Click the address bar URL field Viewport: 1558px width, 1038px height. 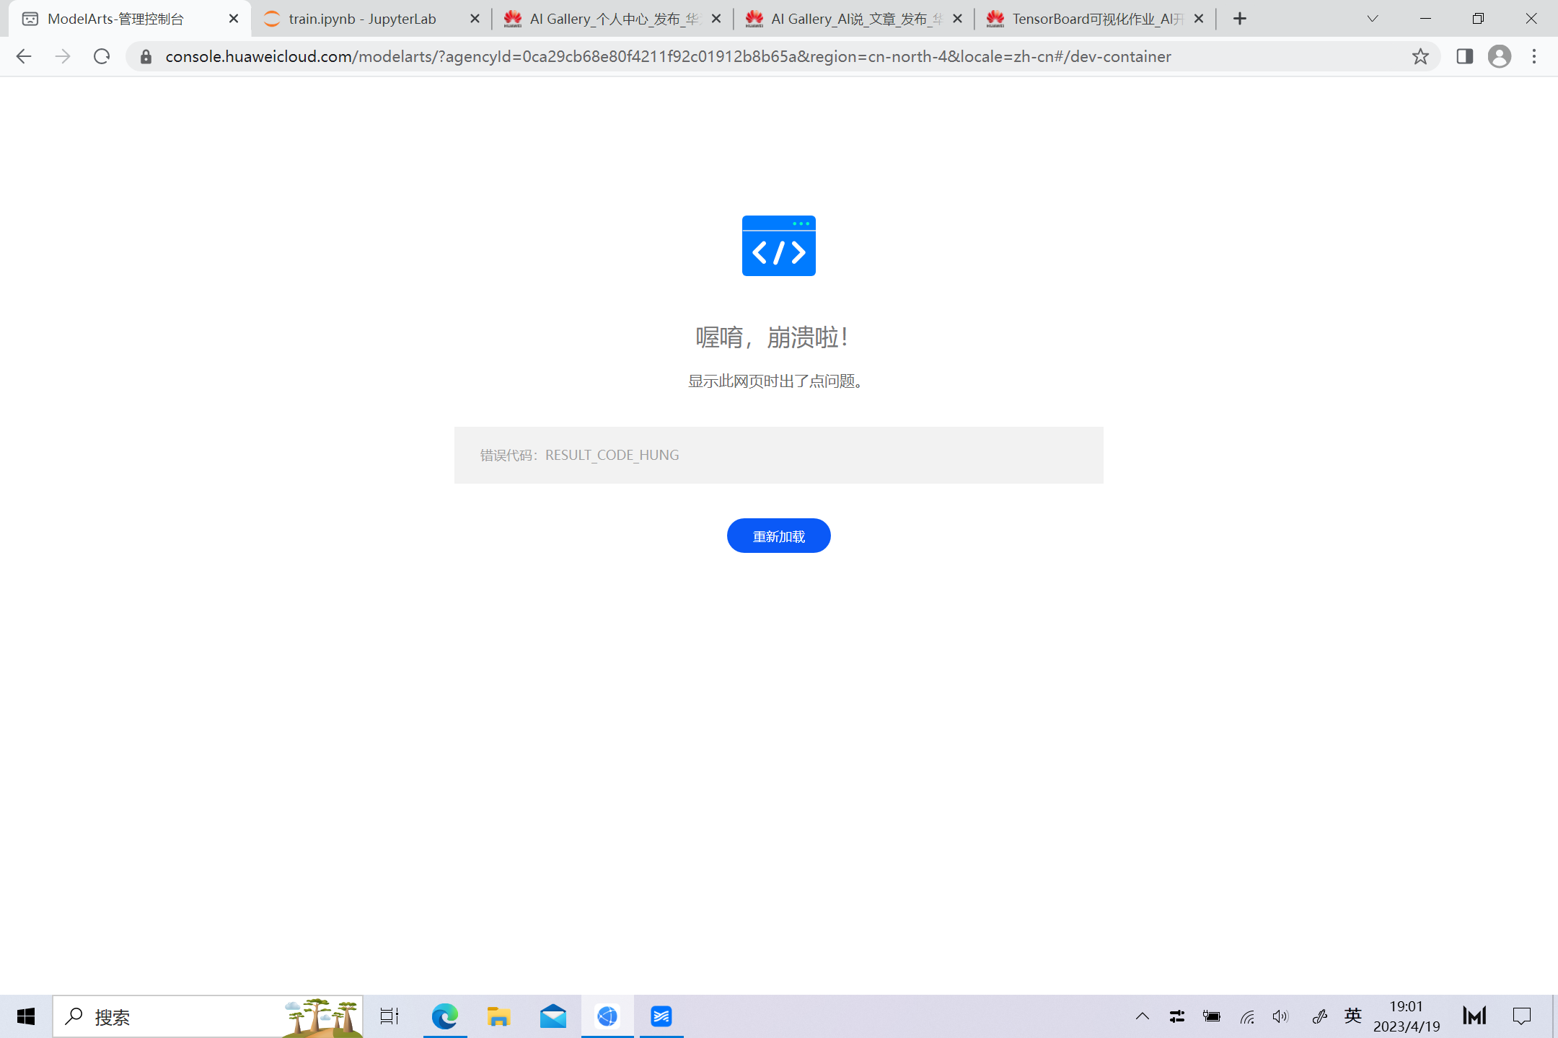point(667,56)
